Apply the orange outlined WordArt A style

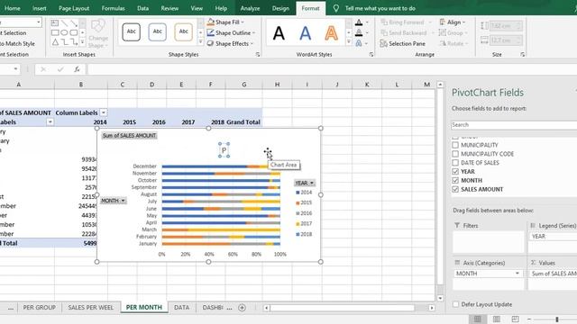pos(331,33)
